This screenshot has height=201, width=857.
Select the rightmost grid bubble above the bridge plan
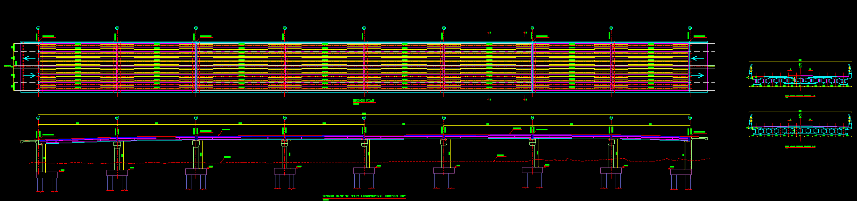coord(690,28)
